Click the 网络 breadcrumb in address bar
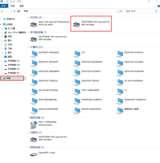The height and width of the screenshot is (163, 160). pos(26,11)
